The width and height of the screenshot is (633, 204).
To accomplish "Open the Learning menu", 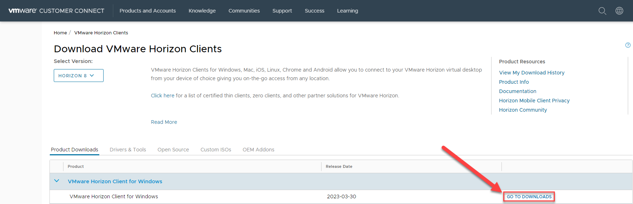I will point(347,11).
